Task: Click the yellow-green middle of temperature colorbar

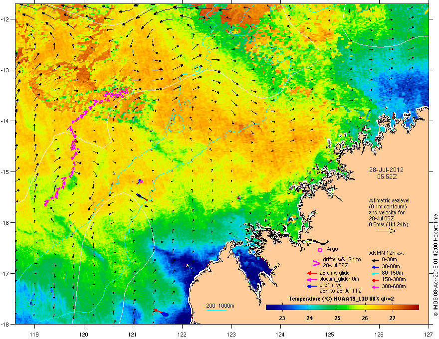Action: [x=349, y=307]
